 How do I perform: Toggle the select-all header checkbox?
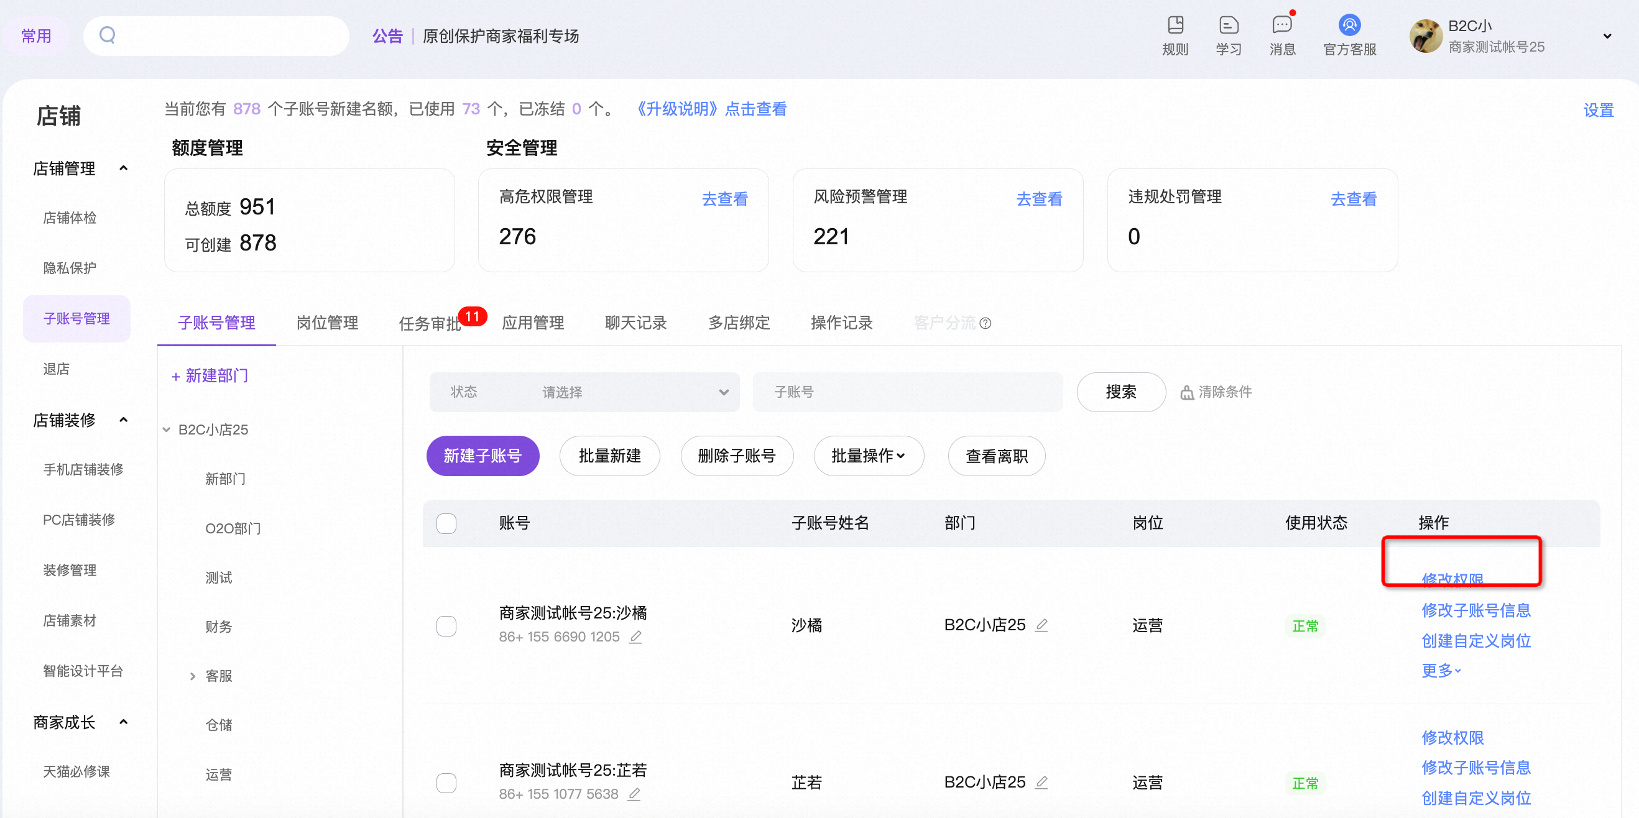pyautogui.click(x=446, y=523)
